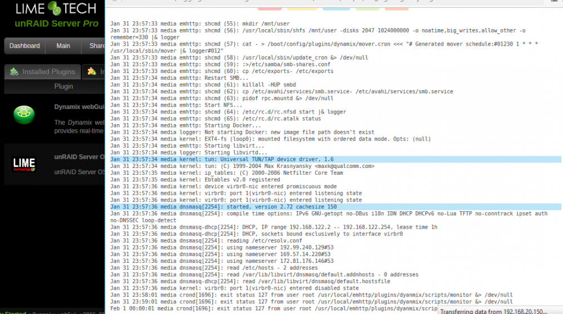Select the highlighted 'dnsmasq[2254]: started, version 2.72' line
The image size is (563, 314).
click(x=336, y=207)
